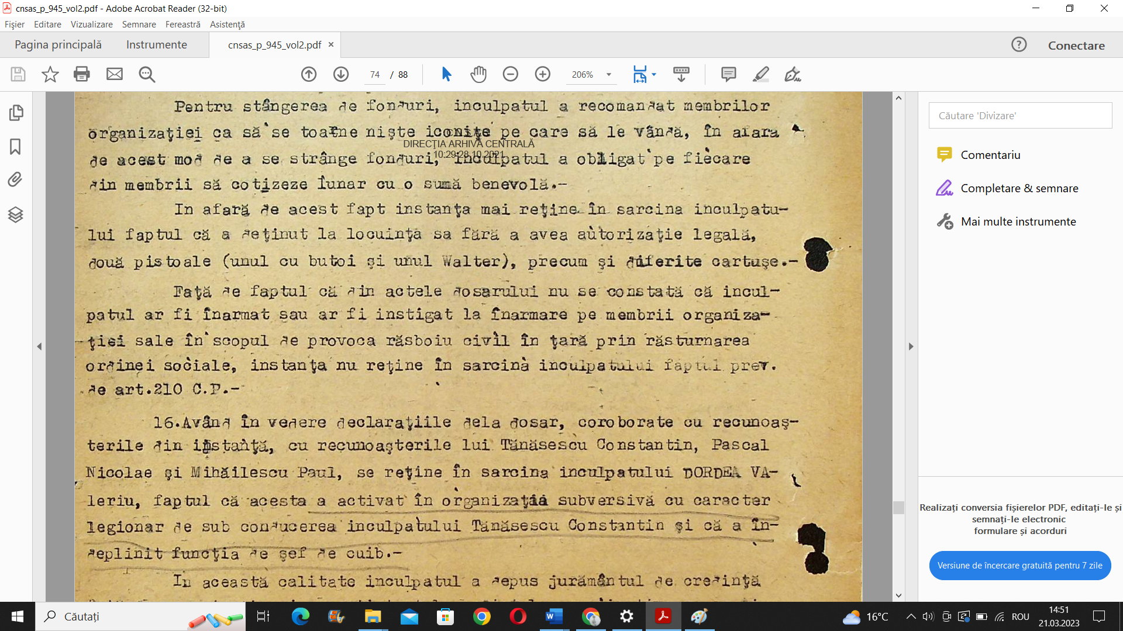This screenshot has width=1123, height=631.
Task: Click the previous page up arrow
Action: [x=309, y=74]
